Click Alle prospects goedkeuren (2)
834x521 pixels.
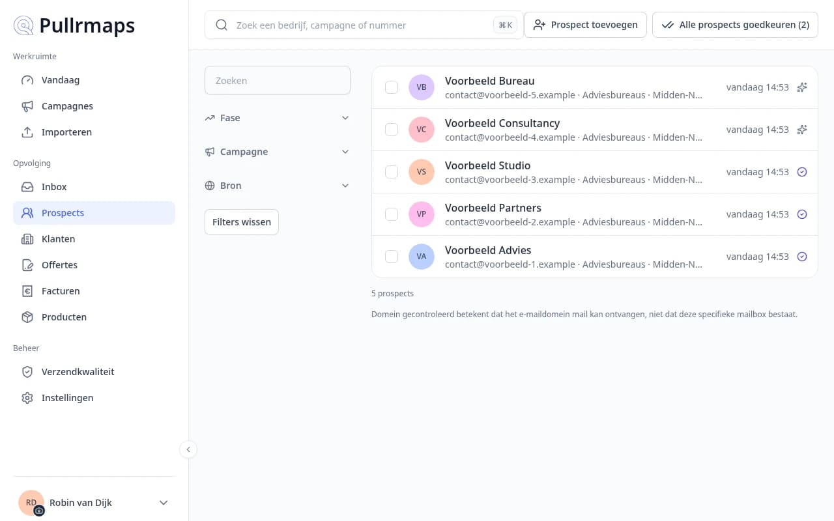(735, 25)
